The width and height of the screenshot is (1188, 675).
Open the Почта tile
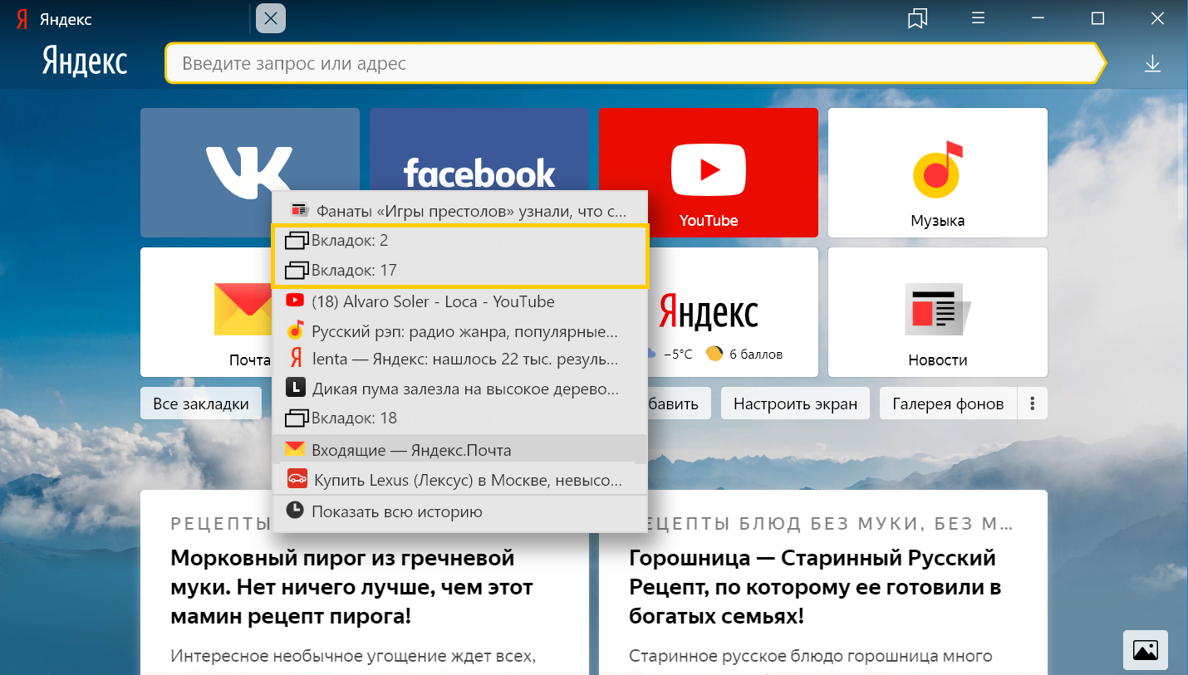(x=207, y=312)
